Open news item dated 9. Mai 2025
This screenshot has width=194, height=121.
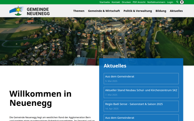pyautogui.click(x=141, y=78)
